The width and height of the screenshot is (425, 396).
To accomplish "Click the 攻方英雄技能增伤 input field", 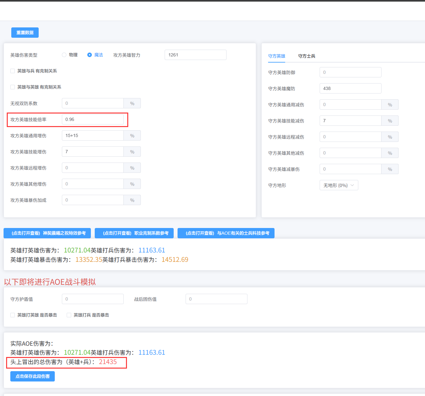I will [x=93, y=152].
